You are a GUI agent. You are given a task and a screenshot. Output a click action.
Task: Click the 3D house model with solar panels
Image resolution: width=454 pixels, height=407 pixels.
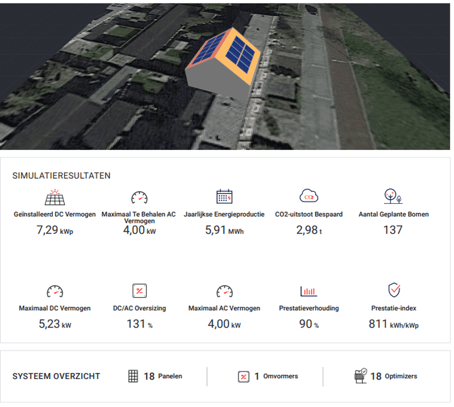pos(223,64)
